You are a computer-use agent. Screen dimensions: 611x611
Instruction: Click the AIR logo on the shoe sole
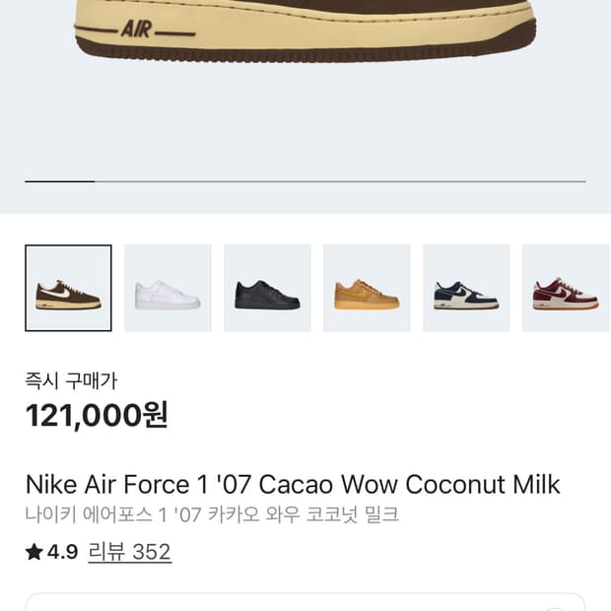[136, 29]
